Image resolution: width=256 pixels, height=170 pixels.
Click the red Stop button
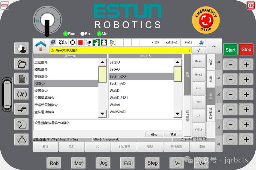tap(246, 49)
